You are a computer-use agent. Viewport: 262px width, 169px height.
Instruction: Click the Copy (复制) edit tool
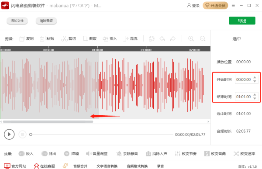pyautogui.click(x=27, y=38)
